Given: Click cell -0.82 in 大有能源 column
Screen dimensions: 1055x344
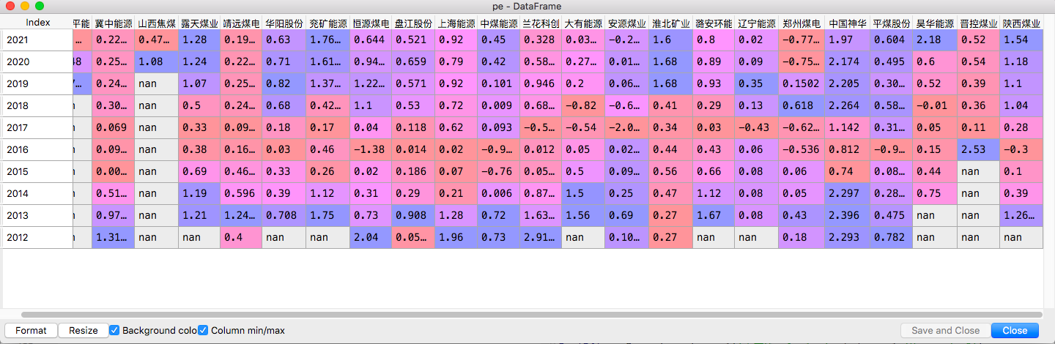Looking at the screenshot, I should 584,106.
